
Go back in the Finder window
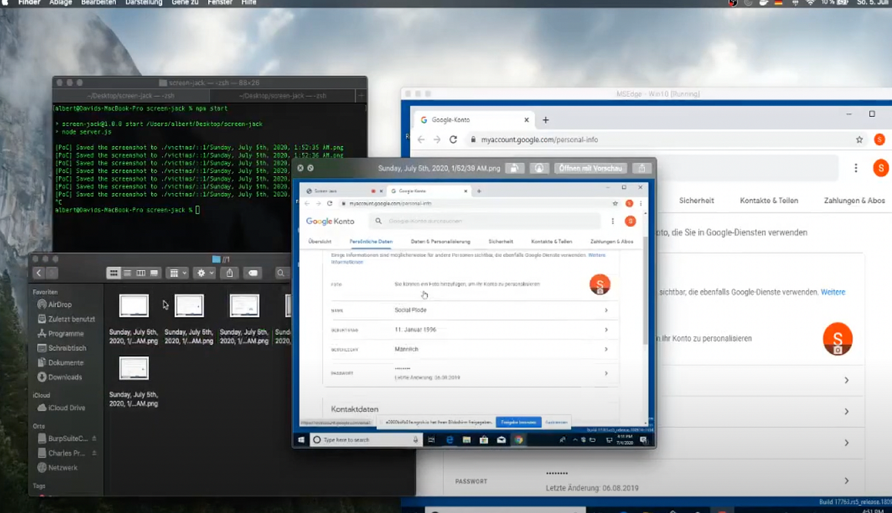[x=39, y=273]
